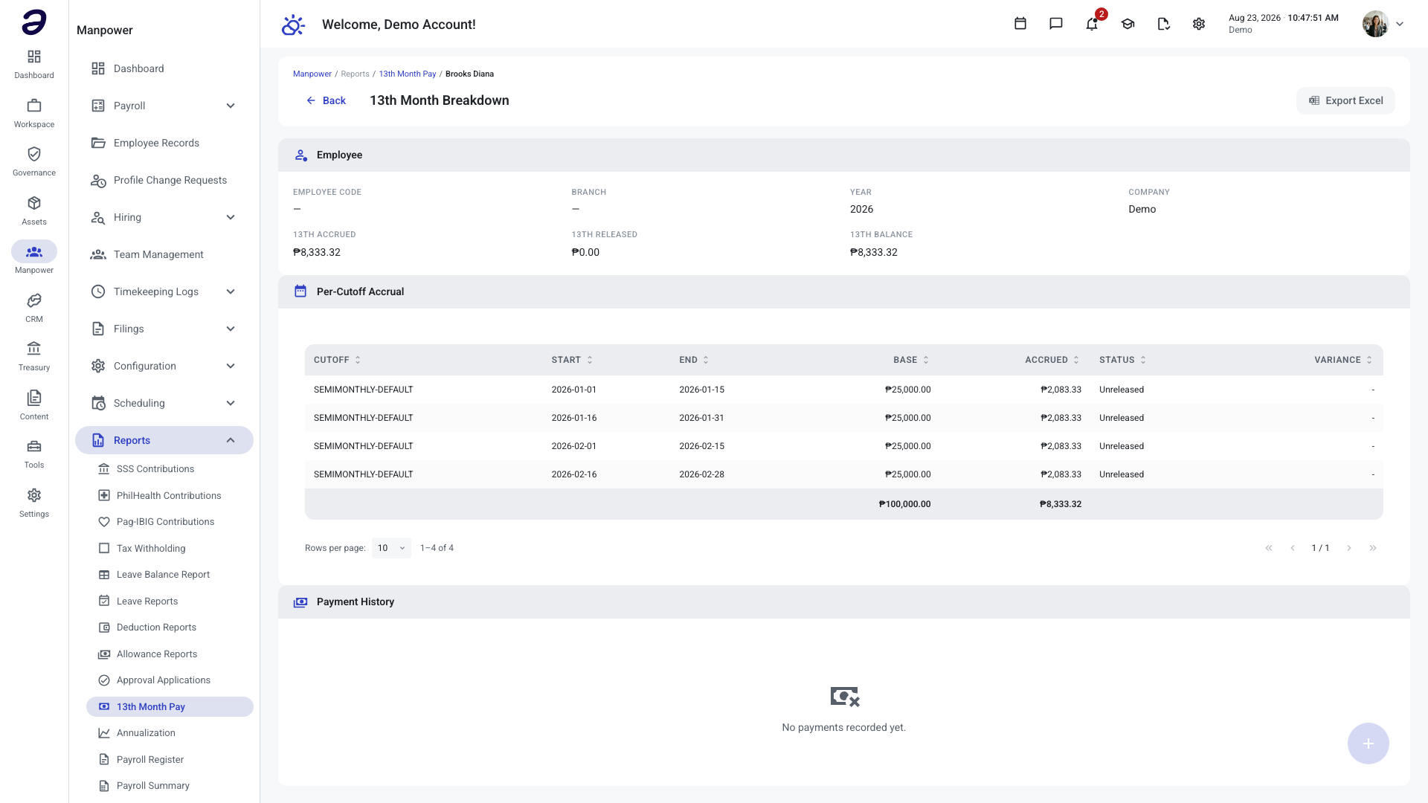Click the graduation cap learning icon
1428x803 pixels.
(1128, 24)
